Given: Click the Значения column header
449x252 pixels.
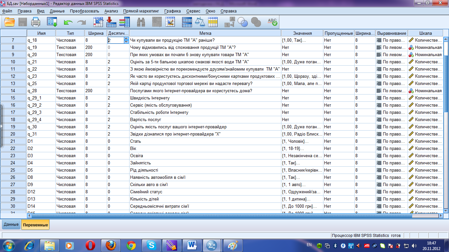Looking at the screenshot, I should point(302,33).
